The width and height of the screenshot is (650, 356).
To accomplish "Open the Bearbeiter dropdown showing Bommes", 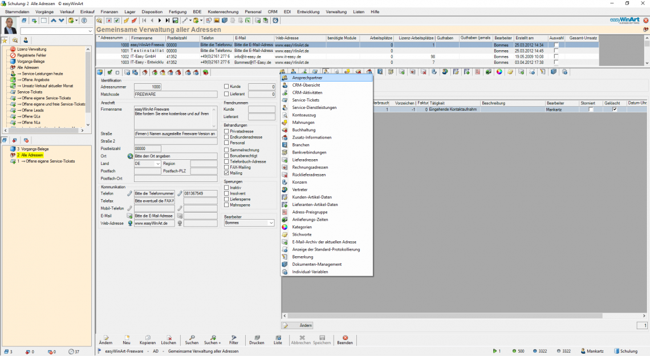I will click(271, 223).
